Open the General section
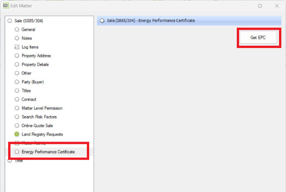286x192 pixels. coord(28,29)
